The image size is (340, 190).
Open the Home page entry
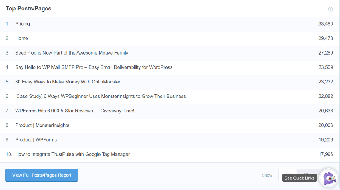point(22,38)
